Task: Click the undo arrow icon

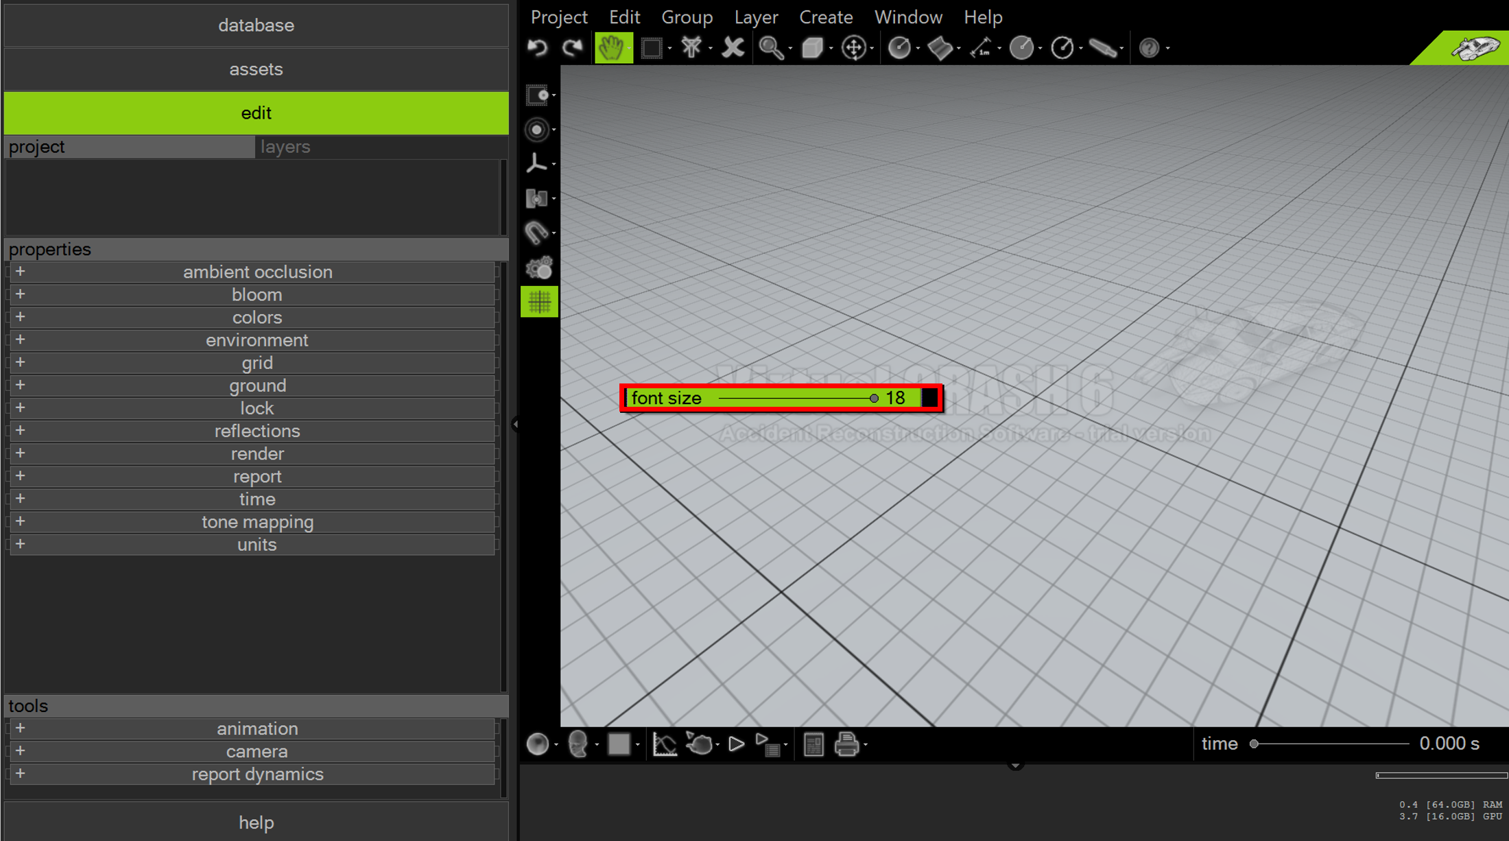Action: (538, 47)
